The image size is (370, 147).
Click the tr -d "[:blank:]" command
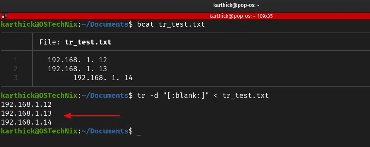tap(203, 96)
